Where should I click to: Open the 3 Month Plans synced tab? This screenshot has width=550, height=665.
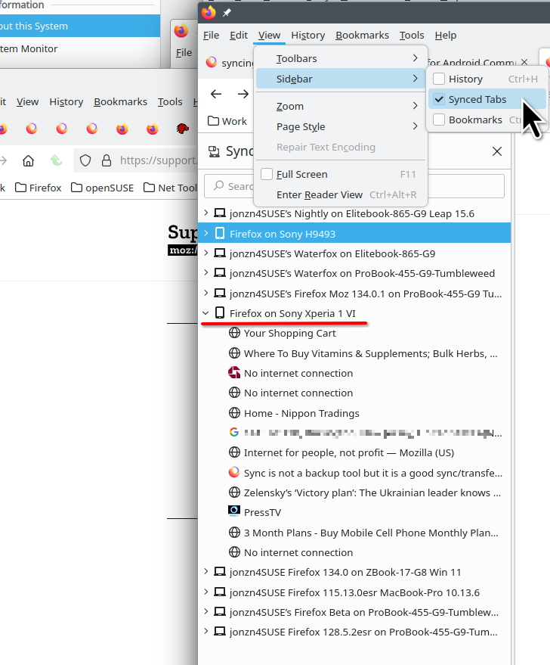pyautogui.click(x=371, y=533)
